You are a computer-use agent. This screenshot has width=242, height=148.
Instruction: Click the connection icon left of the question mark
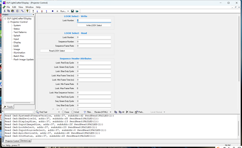tap(22, 11)
